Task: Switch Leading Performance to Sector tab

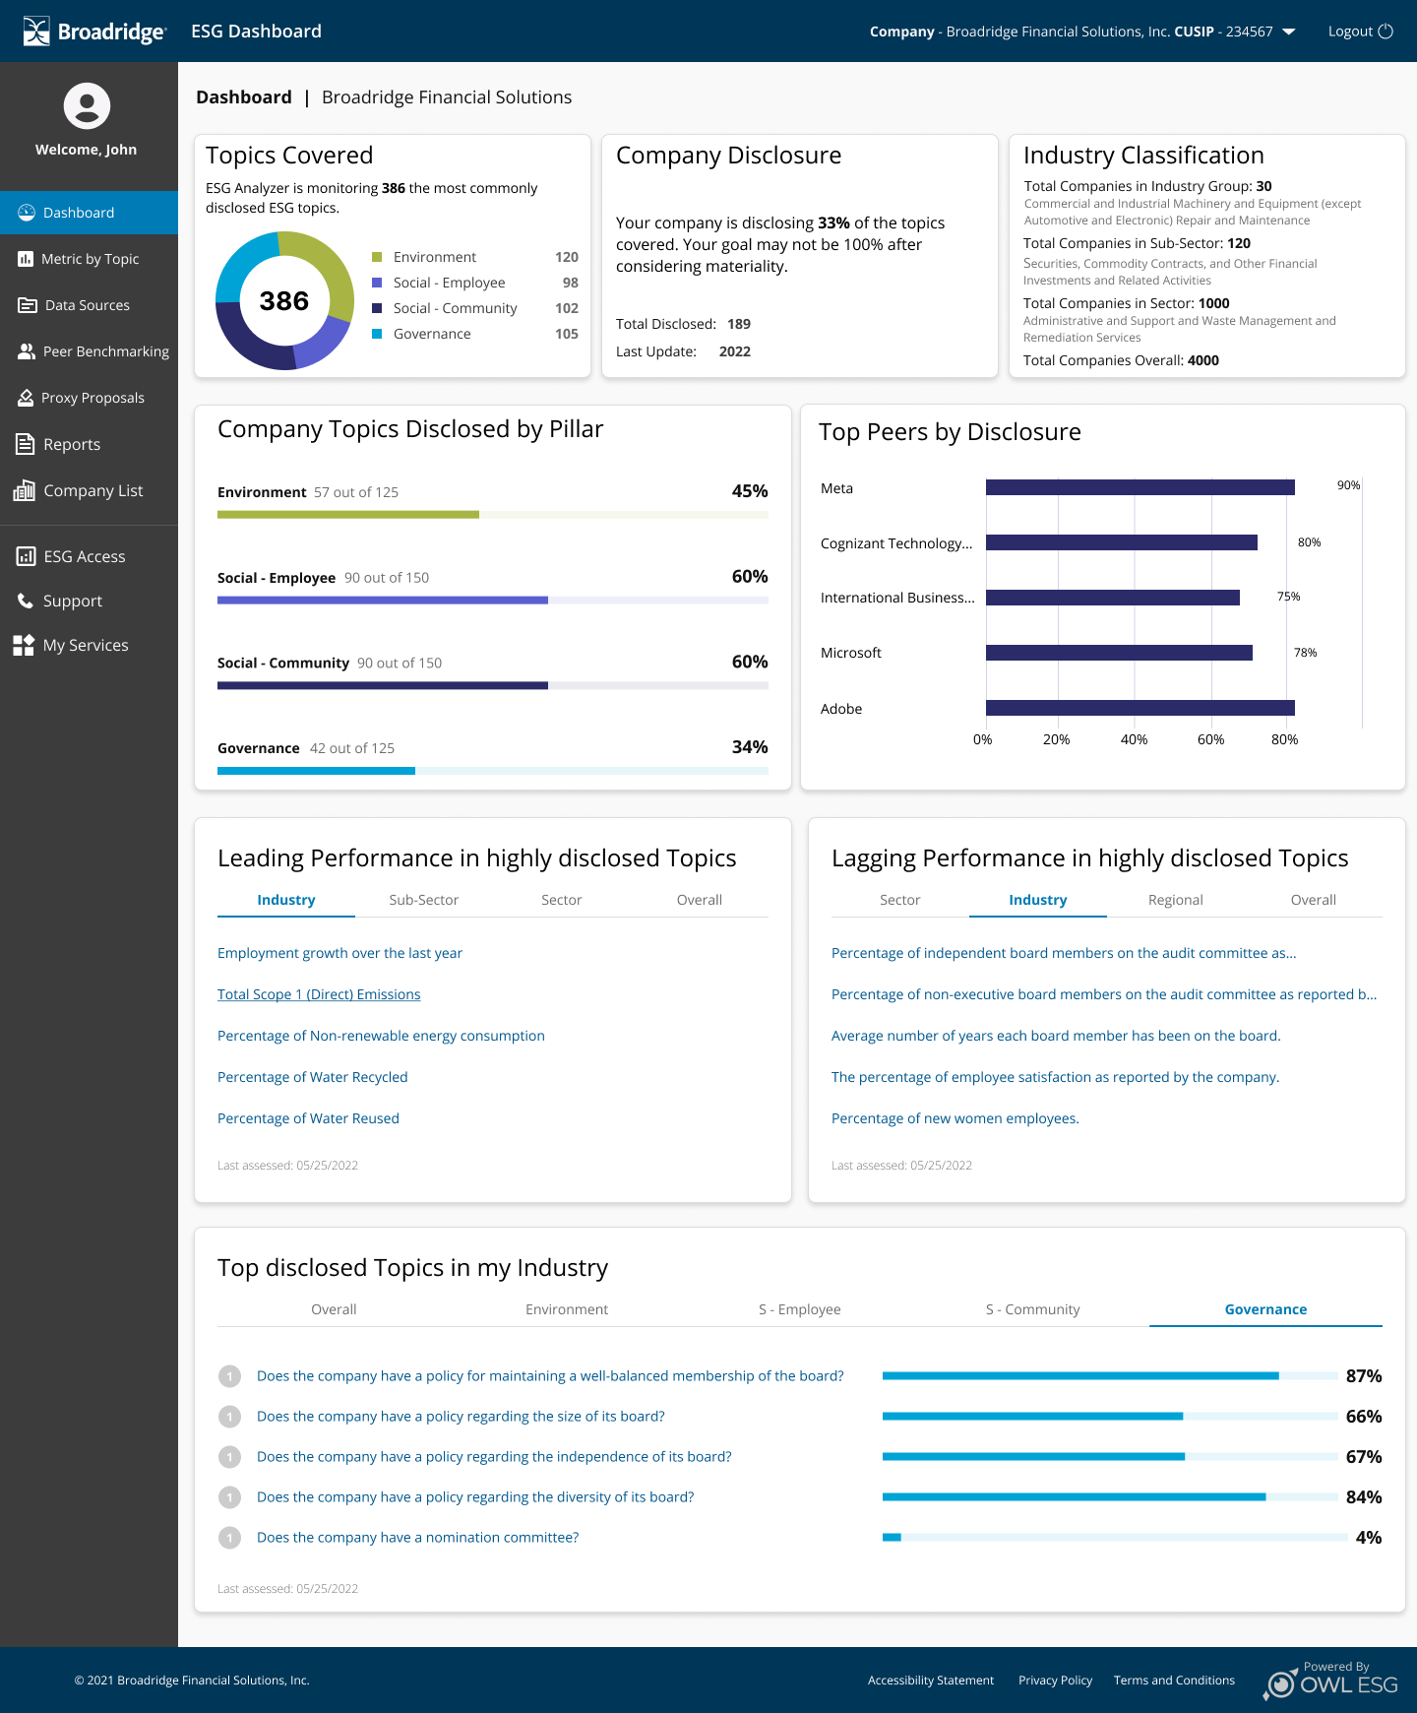Action: click(x=562, y=900)
